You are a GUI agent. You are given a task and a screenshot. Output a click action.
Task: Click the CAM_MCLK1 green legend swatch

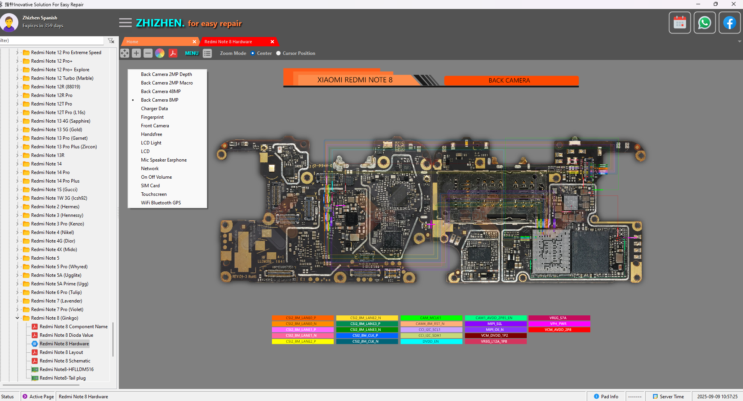point(431,318)
